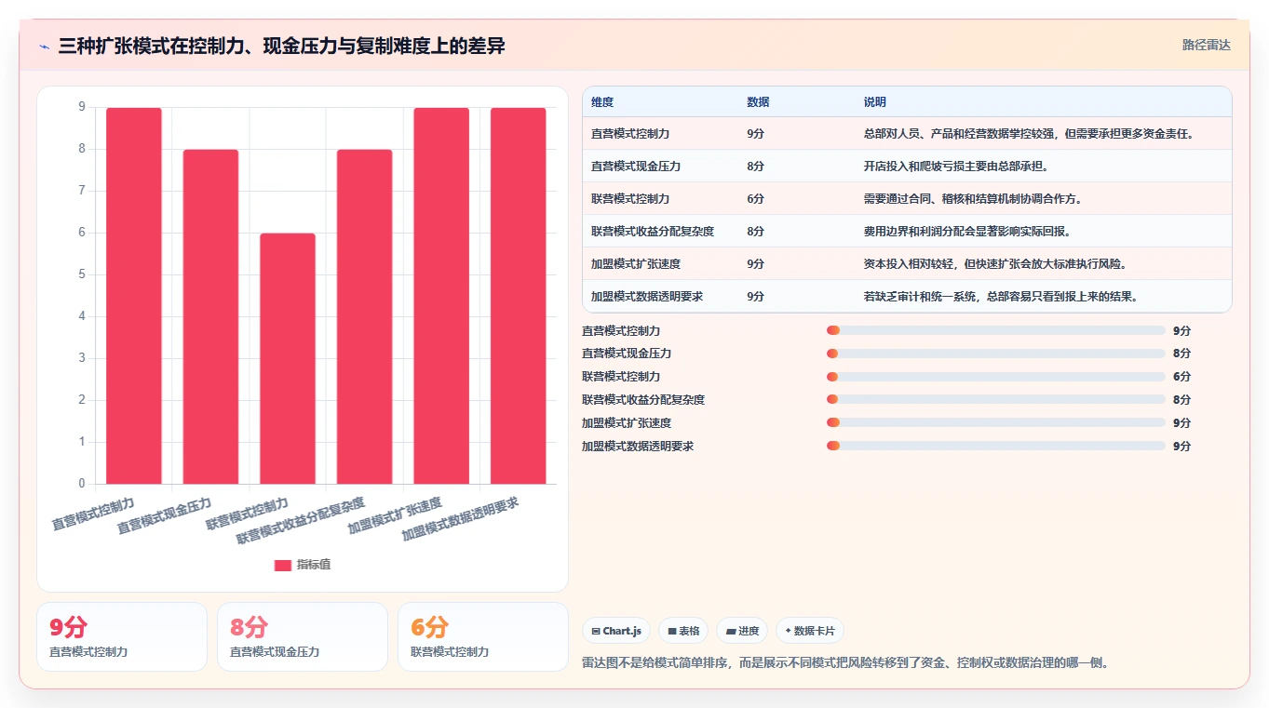The width and height of the screenshot is (1269, 708).
Task: Click the 直营模式现金压力 progress bar
Action: click(x=996, y=354)
